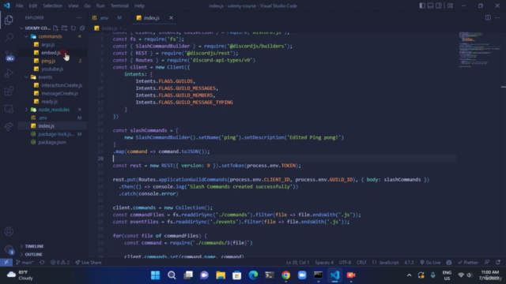Open the Search view in activity bar
This screenshot has height=284, width=506.
pyautogui.click(x=9, y=37)
